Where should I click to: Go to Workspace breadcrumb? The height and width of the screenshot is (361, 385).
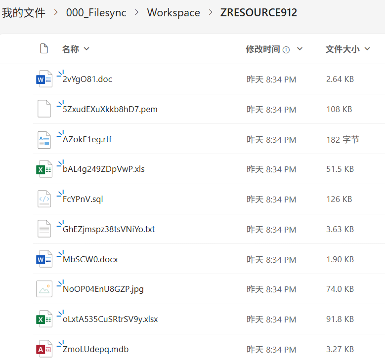(173, 12)
